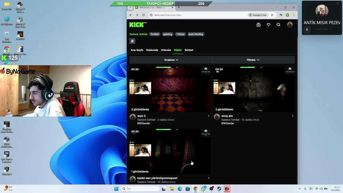Open Kingdom Come Deliverance desktop icon
This screenshot has width=343, height=193.
[7, 127]
